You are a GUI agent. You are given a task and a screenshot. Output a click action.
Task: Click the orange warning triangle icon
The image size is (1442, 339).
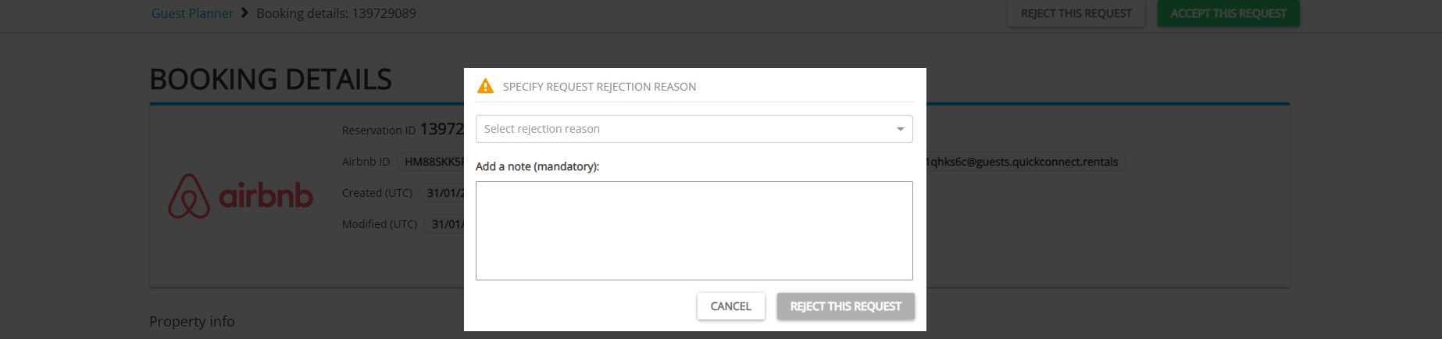coord(485,86)
